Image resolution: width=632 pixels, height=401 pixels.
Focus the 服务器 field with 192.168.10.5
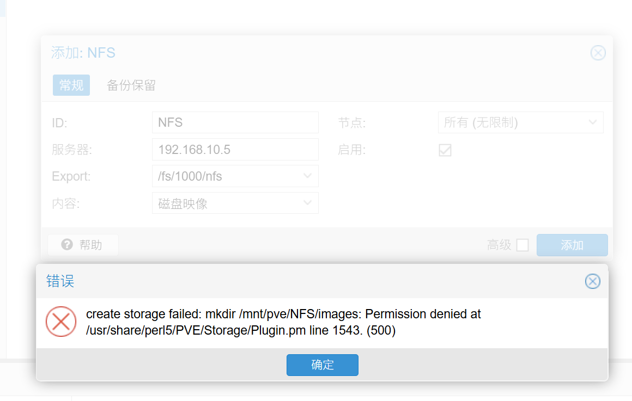(x=235, y=150)
